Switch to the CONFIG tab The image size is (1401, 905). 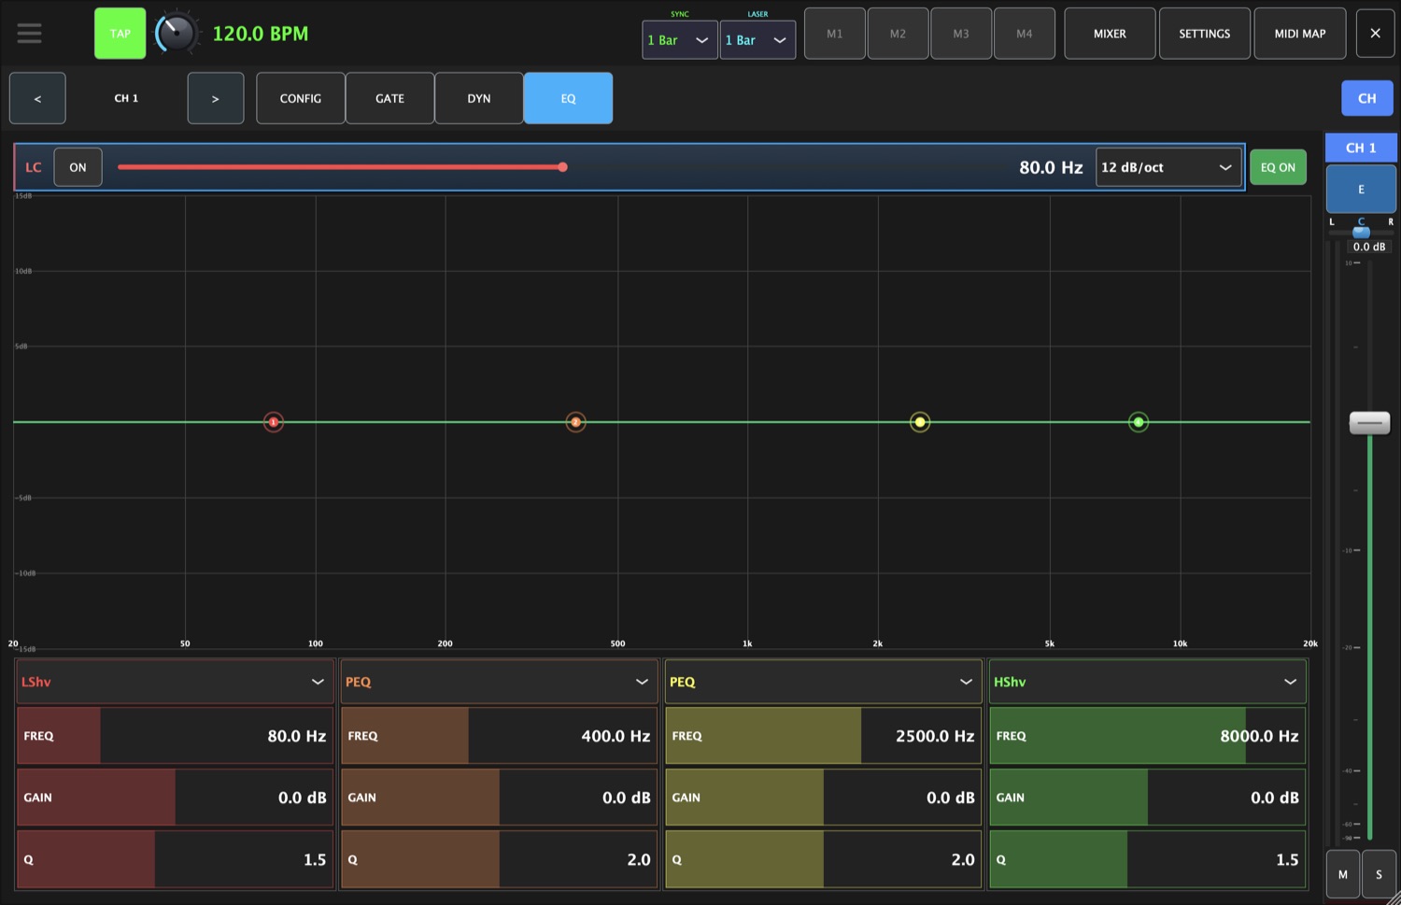click(301, 98)
